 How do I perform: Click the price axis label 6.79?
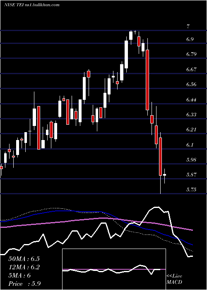click(191, 54)
